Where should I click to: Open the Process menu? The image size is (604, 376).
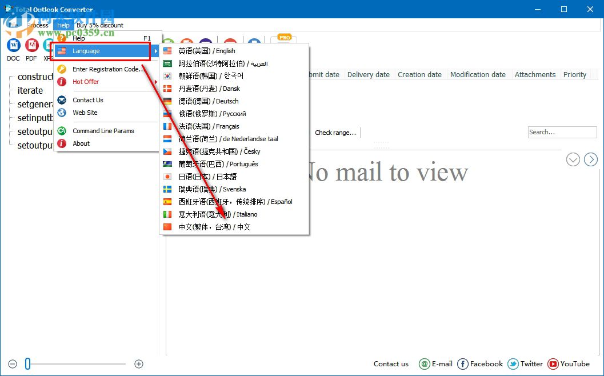pos(38,25)
